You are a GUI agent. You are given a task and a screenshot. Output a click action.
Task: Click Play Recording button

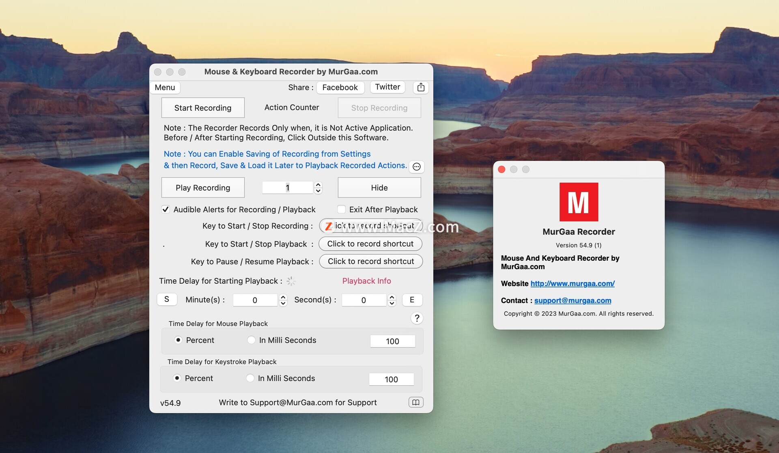[x=203, y=188]
